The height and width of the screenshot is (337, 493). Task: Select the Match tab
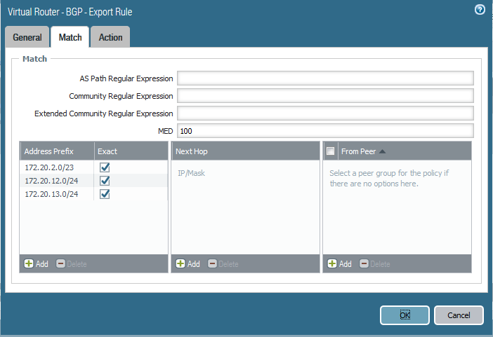point(70,38)
